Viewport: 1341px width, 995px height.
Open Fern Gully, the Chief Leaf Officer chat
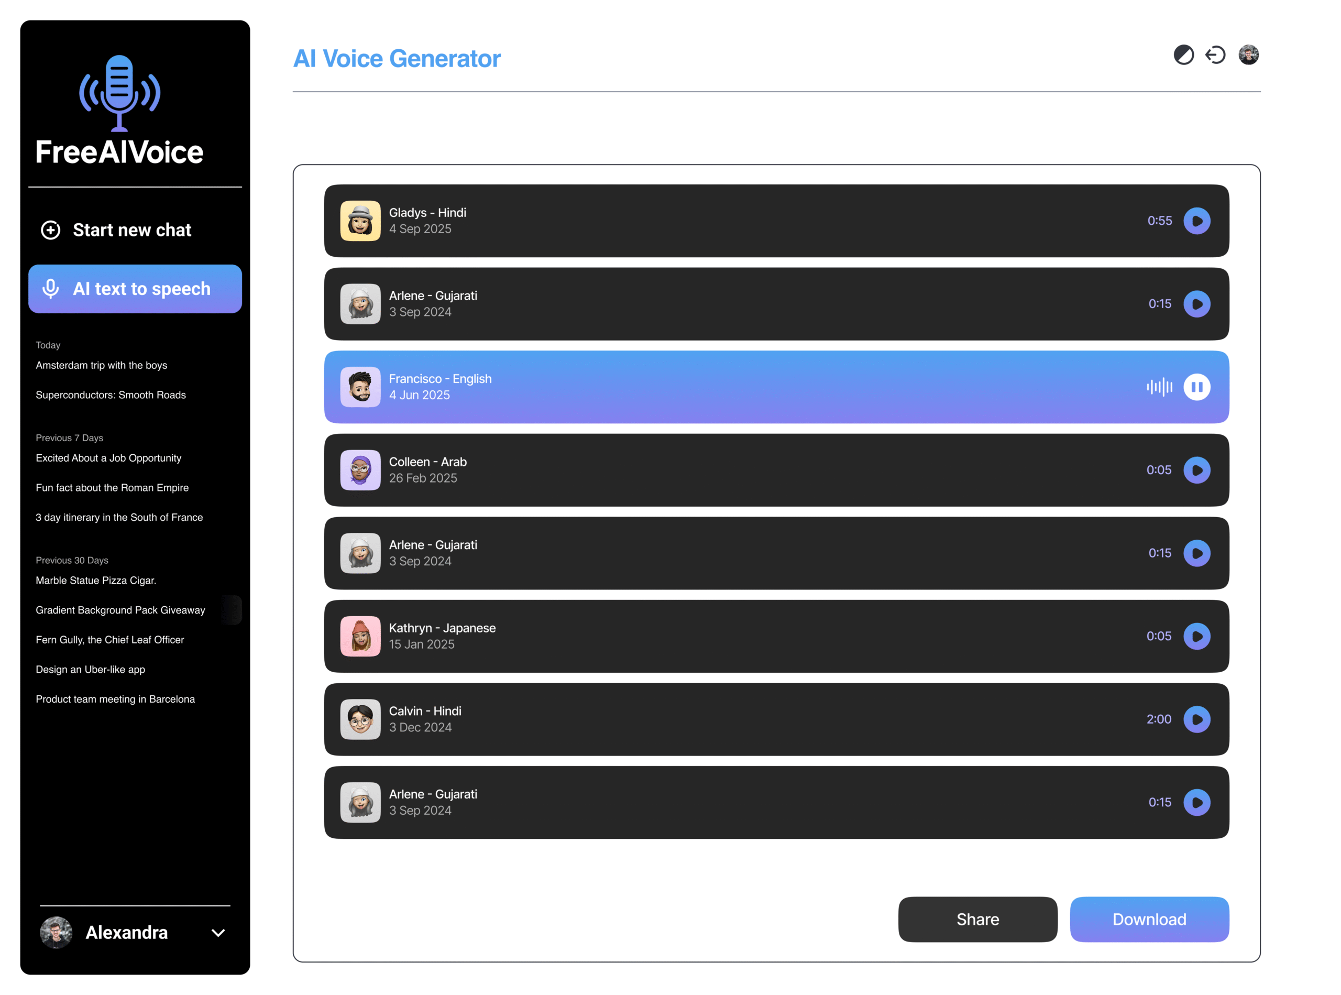click(109, 640)
